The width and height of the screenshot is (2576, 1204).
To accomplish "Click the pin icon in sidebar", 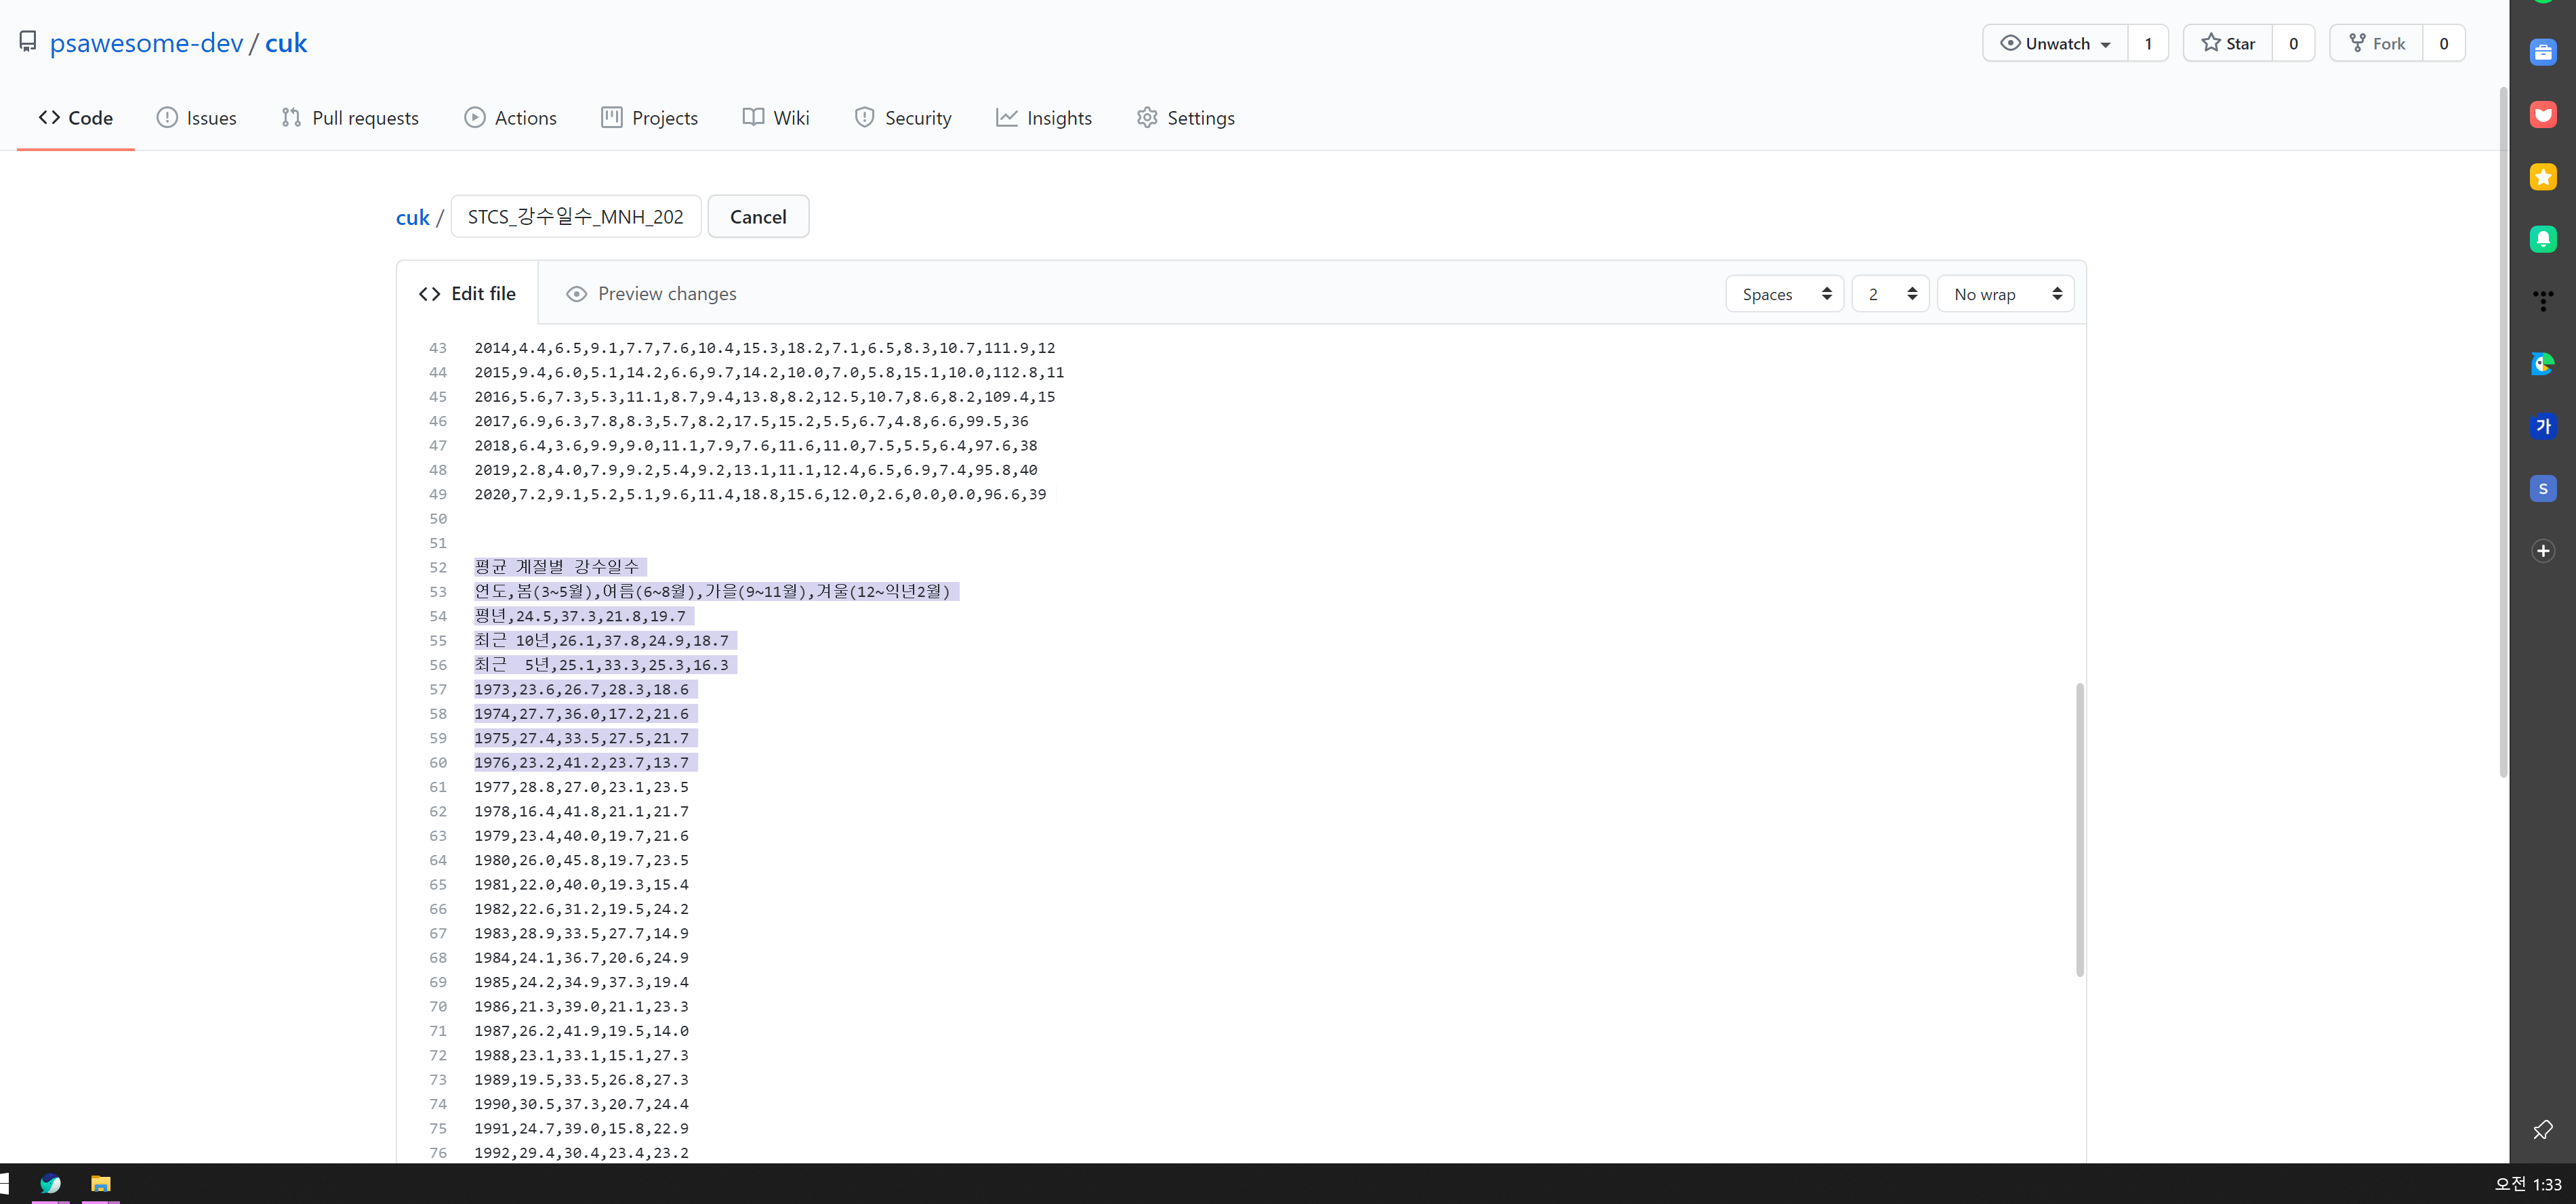I will tap(2542, 1130).
